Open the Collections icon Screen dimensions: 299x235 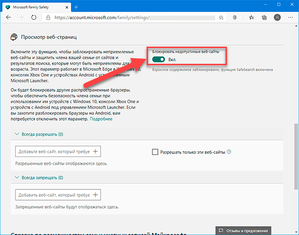click(264, 18)
